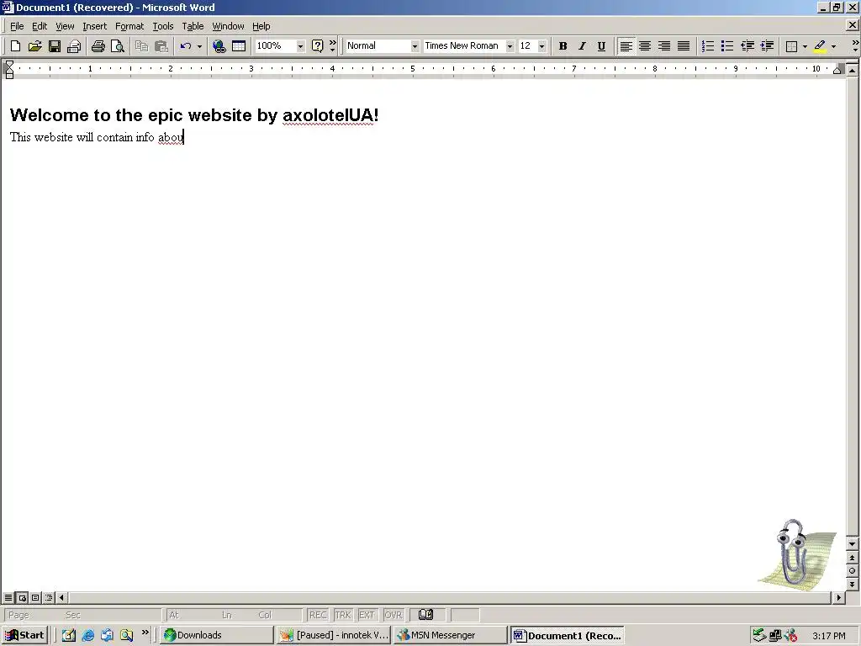The image size is (861, 646).
Task: Show more Standard toolbar buttons
Action: pyautogui.click(x=332, y=45)
